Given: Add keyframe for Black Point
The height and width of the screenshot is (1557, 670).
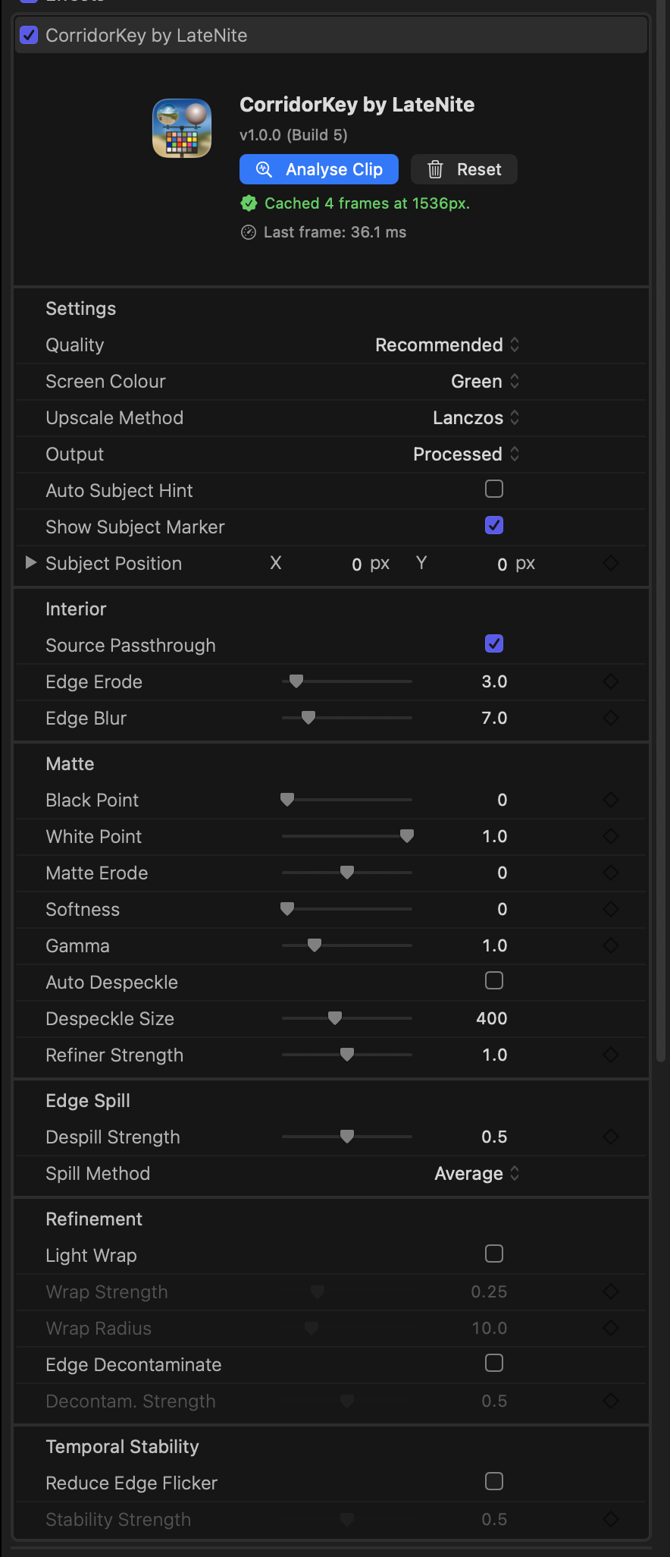Looking at the screenshot, I should point(611,801).
